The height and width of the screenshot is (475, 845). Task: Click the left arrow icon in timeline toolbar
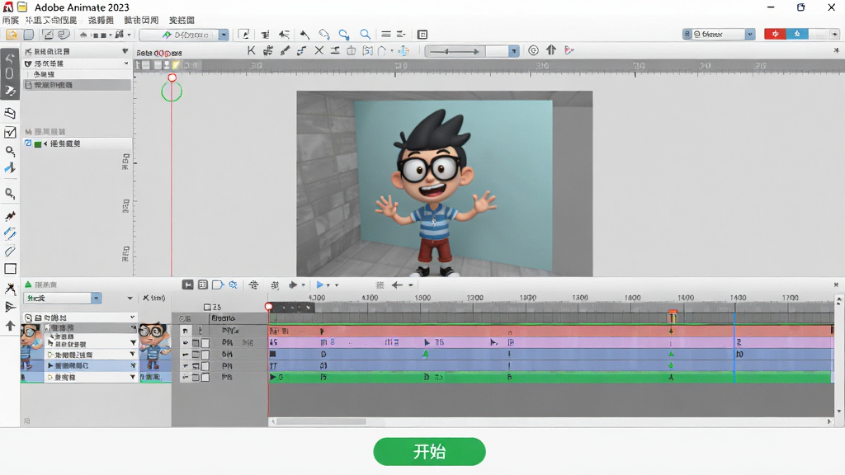(397, 285)
